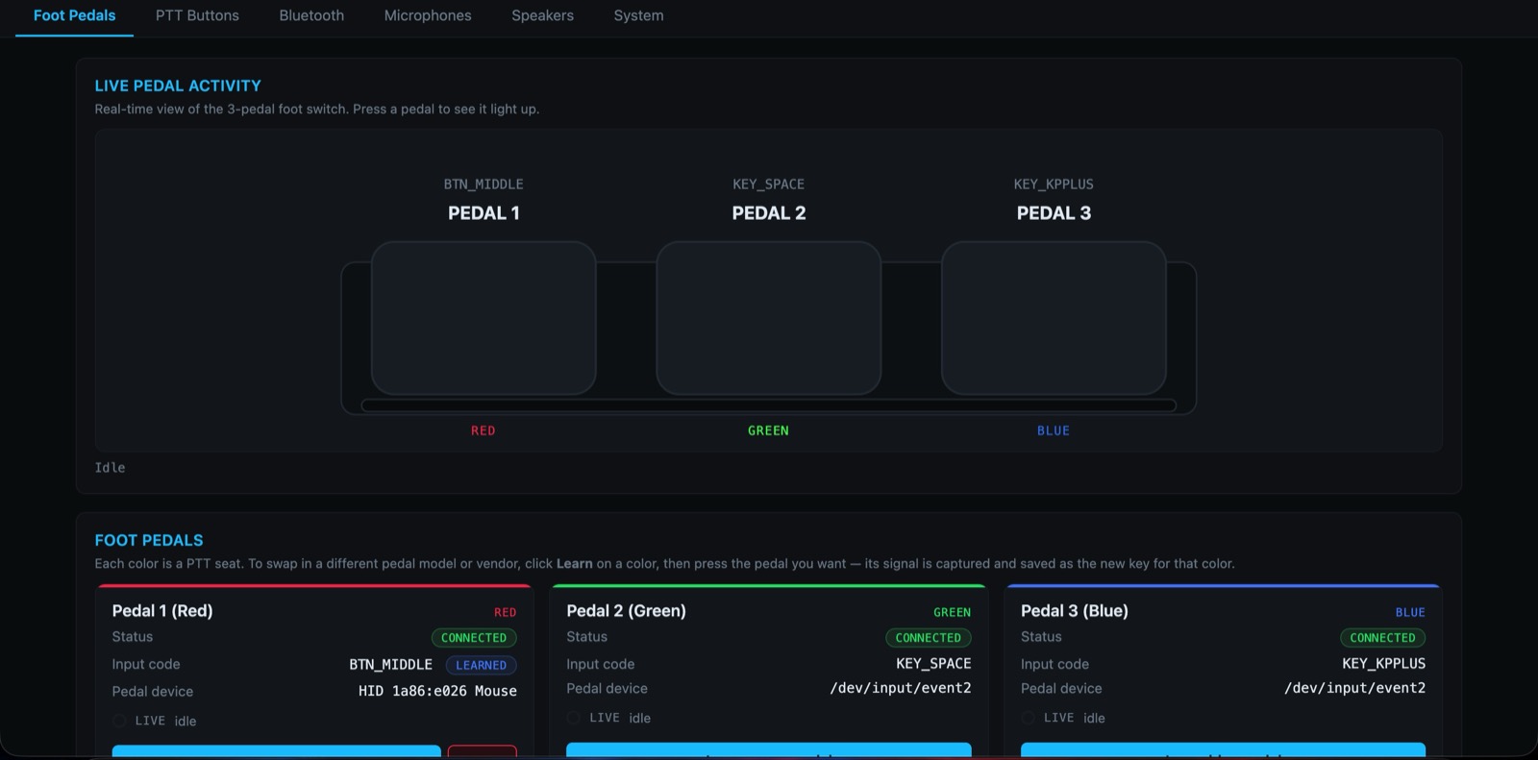
Task: Click BTN_MIDDLE input code in Pedal 1 card
Action: point(390,665)
